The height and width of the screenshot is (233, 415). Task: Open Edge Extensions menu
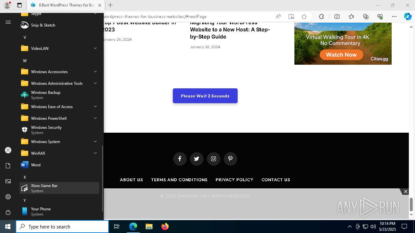321,17
